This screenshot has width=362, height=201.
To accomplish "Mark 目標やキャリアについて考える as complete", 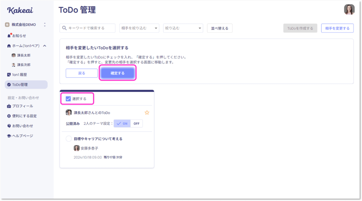I will coord(69,139).
